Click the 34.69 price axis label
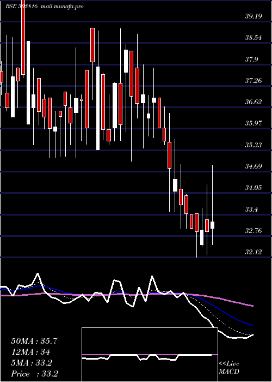Image resolution: width=272 pixels, height=382 pixels. [x=254, y=166]
